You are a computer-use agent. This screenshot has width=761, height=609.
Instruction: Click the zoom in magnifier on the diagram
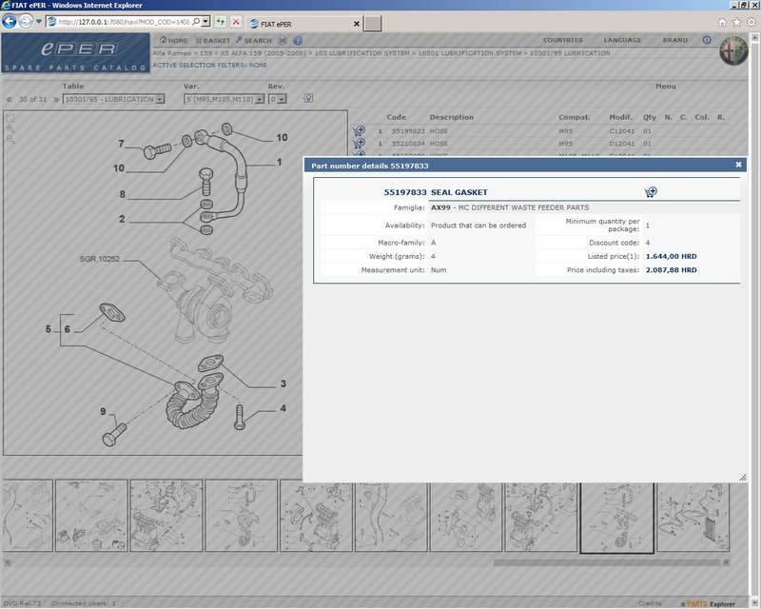click(10, 130)
